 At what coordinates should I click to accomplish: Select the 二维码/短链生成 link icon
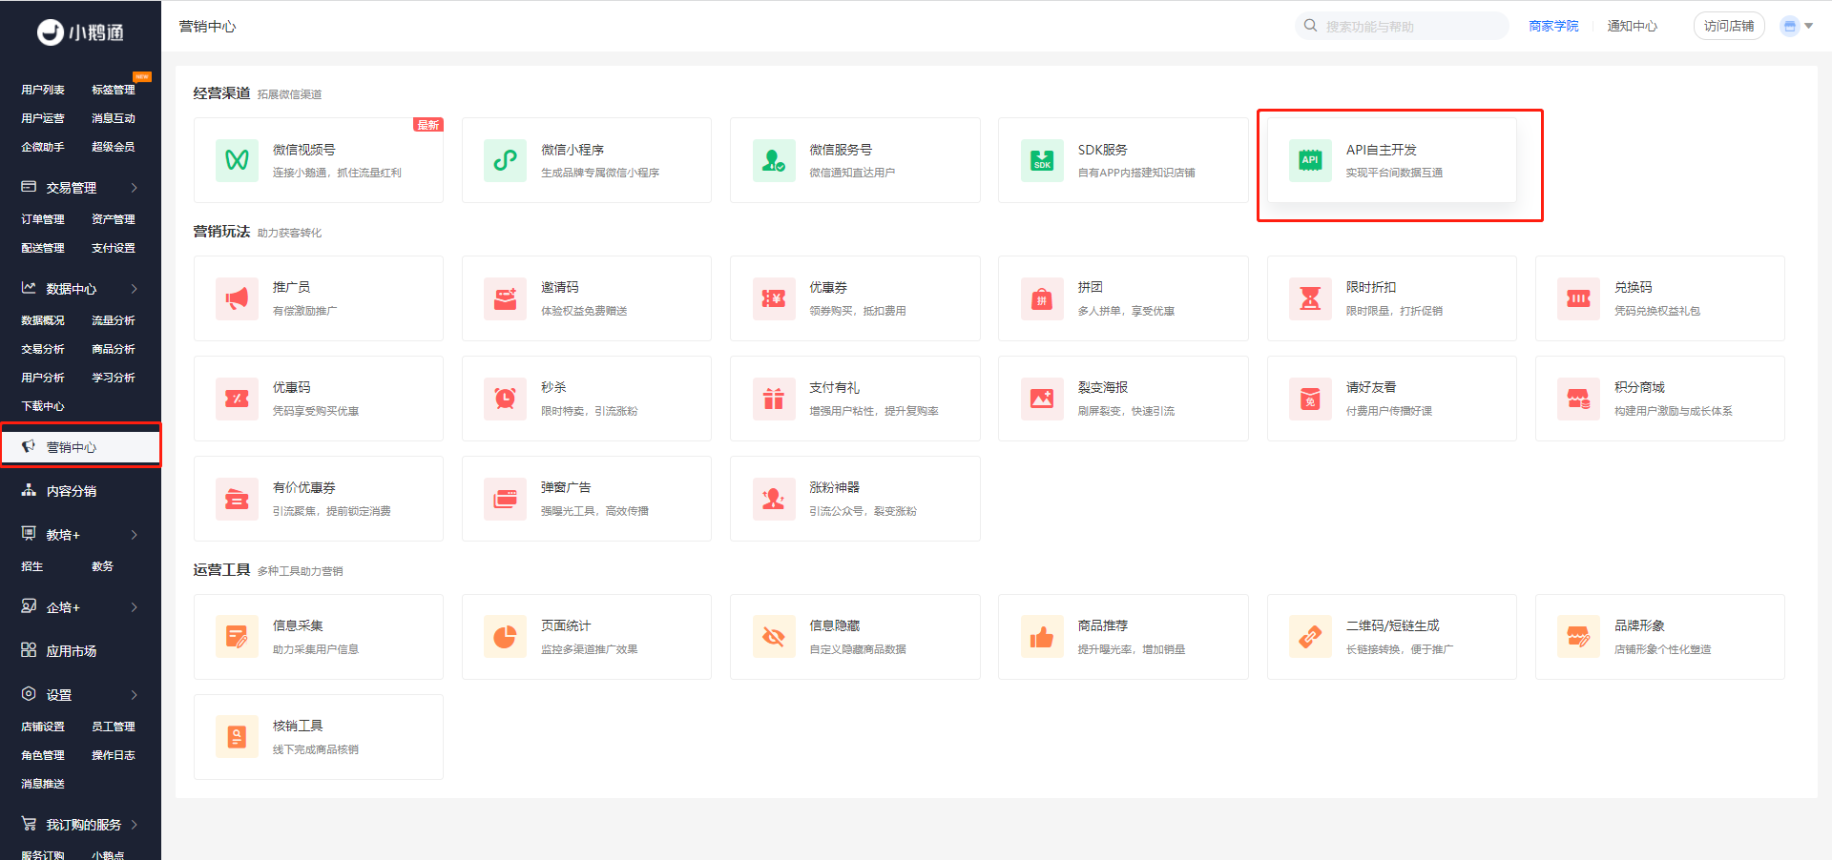[1310, 637]
